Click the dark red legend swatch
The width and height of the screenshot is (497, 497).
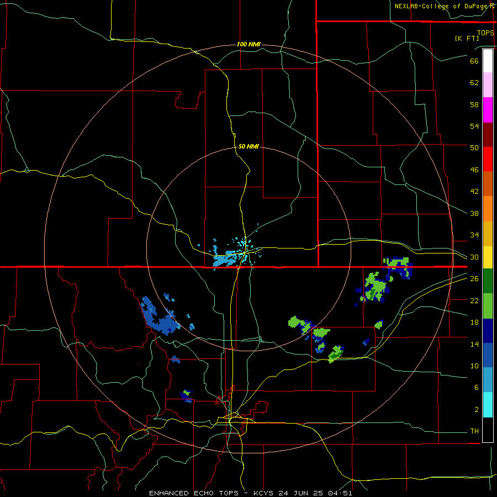[x=488, y=135]
